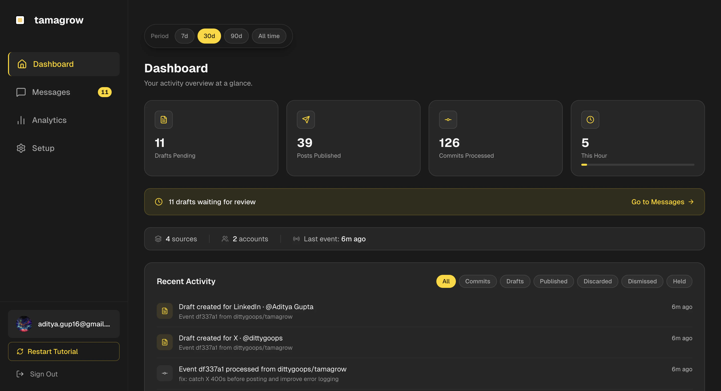The height and width of the screenshot is (391, 721).
Task: Filter recent activity by Published
Action: click(553, 281)
